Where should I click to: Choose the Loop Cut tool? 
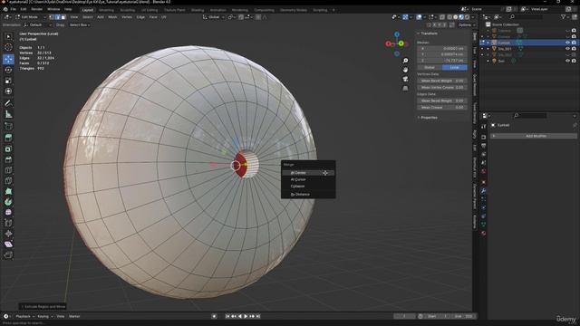[8, 170]
